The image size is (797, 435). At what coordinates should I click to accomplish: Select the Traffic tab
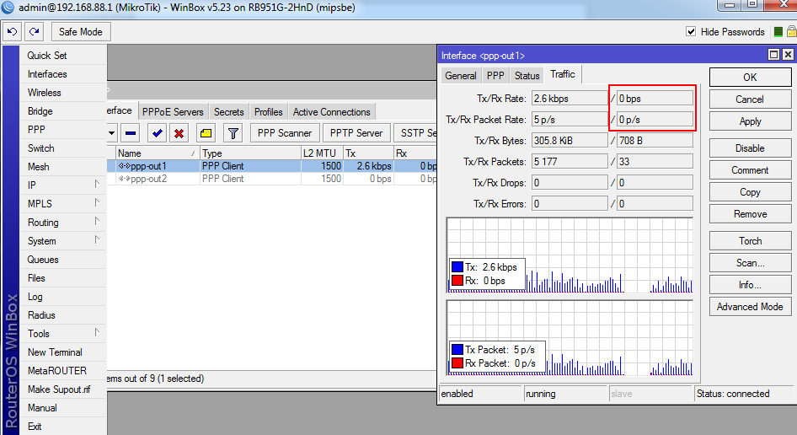click(x=562, y=74)
